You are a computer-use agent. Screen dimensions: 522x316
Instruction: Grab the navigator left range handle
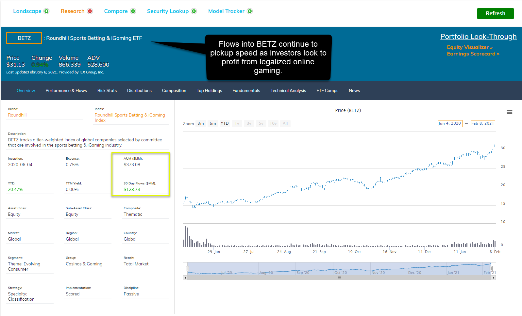[187, 269]
